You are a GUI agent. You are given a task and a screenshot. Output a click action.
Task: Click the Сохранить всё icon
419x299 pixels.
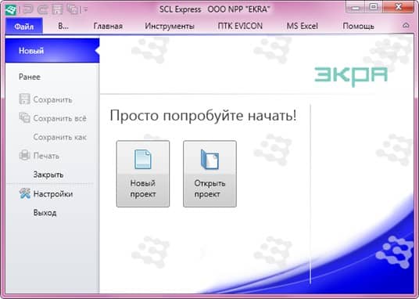click(24, 117)
